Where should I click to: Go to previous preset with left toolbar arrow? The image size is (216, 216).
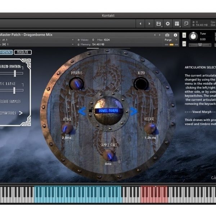coord(140,24)
